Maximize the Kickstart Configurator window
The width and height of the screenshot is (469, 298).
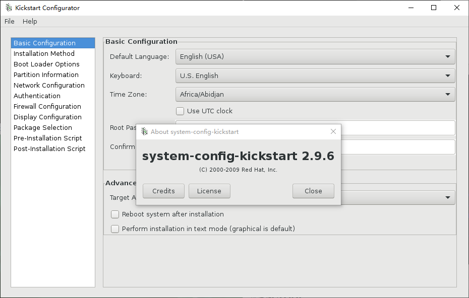click(x=434, y=8)
